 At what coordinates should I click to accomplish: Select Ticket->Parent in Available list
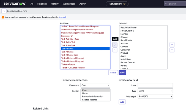click(x=85, y=65)
